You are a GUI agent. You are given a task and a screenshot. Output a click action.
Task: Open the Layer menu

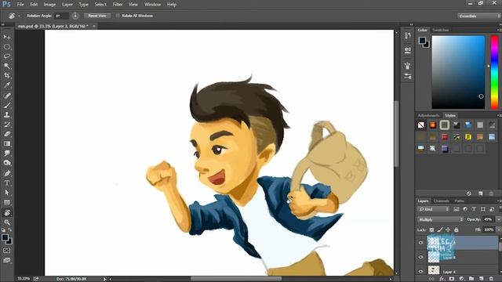[67, 5]
